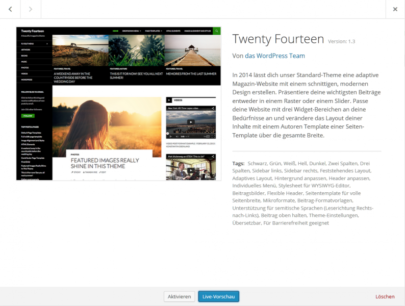Screen dimensions: 405x306
Task: Open the WordPress Team author link
Action: [x=275, y=56]
